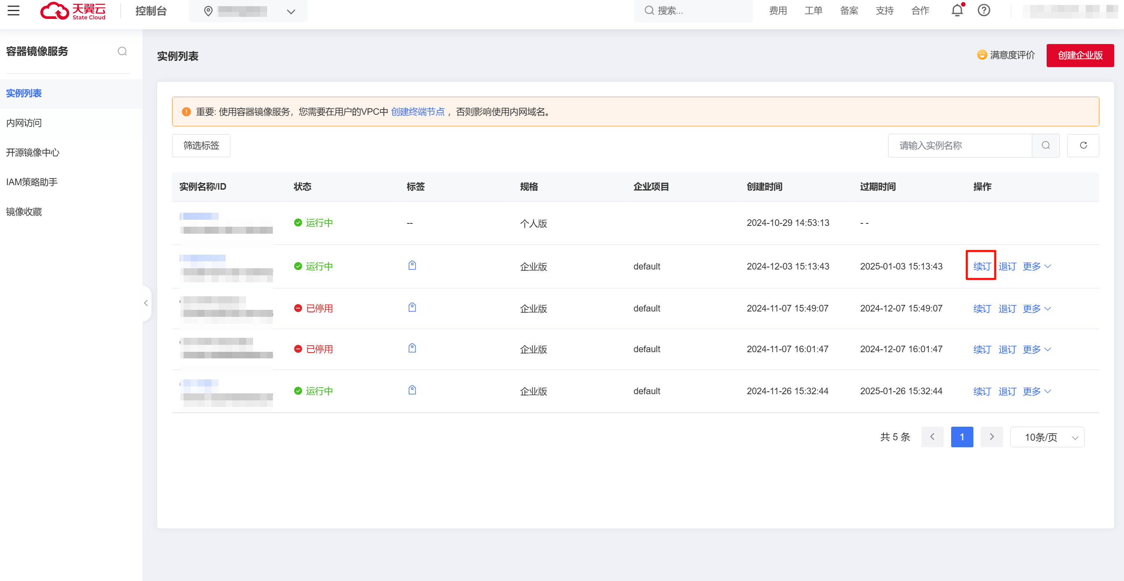Open 费用 in top navigation
The width and height of the screenshot is (1124, 581).
pyautogui.click(x=777, y=10)
